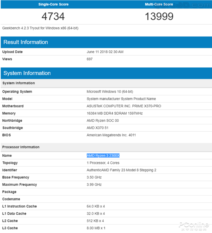Click the L1 Data Cache label
The image size is (212, 233).
click(14, 214)
